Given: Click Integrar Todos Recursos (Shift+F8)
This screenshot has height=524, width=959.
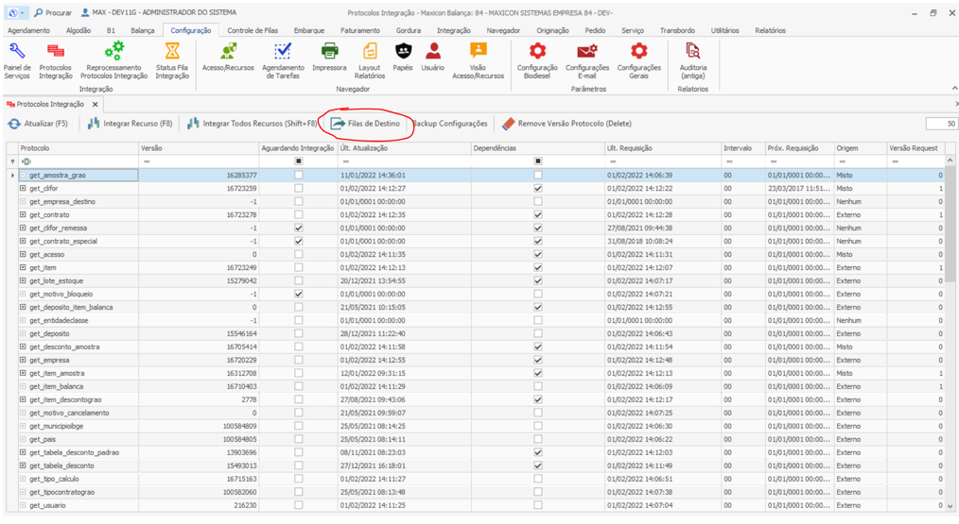Looking at the screenshot, I should [x=252, y=124].
